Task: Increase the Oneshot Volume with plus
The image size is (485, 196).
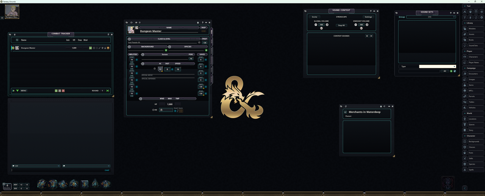Action: pyautogui.click(x=367, y=25)
